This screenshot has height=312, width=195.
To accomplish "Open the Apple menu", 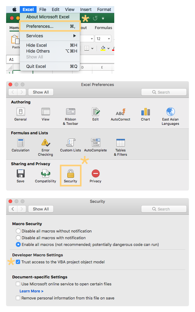I will pos(14,9).
